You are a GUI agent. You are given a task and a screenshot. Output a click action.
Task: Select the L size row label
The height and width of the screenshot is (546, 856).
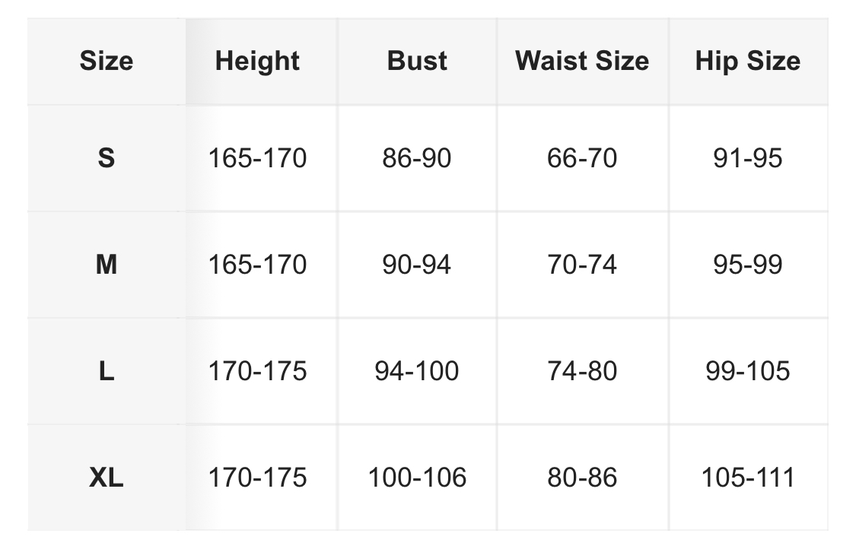click(107, 371)
